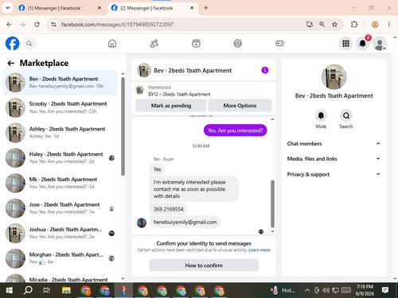
Task: Open the Facebook home logo
Action: [x=12, y=44]
